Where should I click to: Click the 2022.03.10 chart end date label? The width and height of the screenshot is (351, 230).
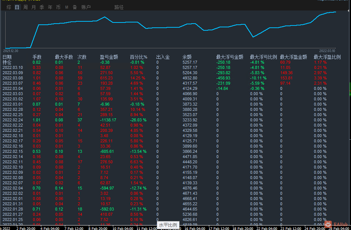point(327,51)
